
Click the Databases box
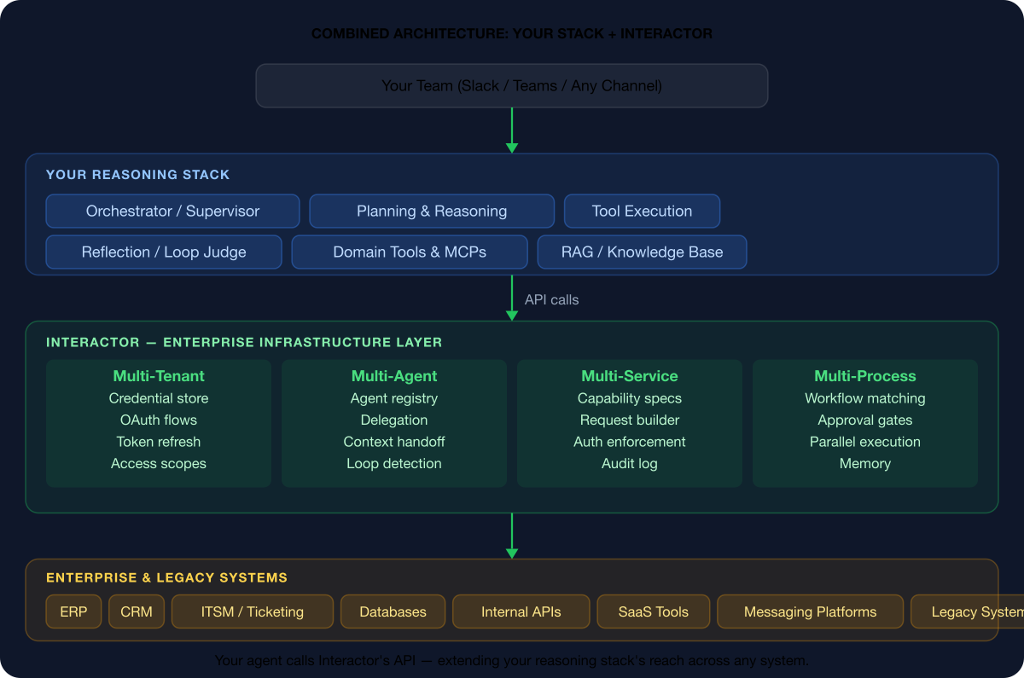pos(393,611)
